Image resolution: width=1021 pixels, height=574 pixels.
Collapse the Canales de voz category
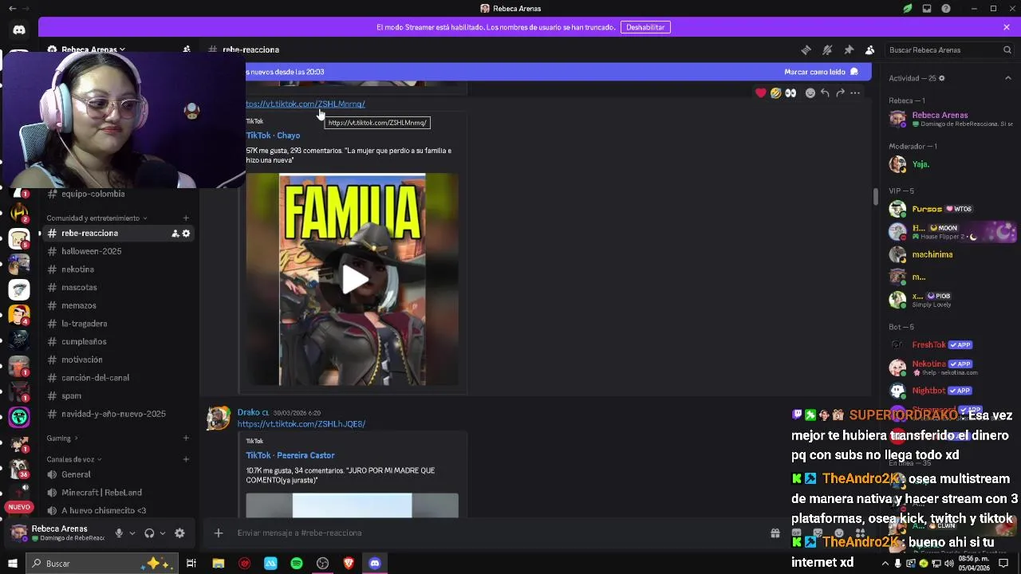73,459
